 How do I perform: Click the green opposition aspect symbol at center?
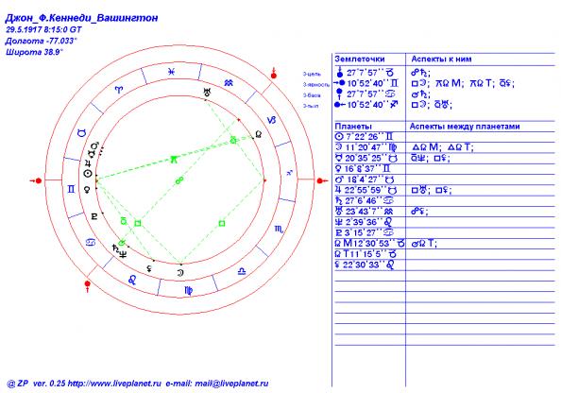pos(179,180)
